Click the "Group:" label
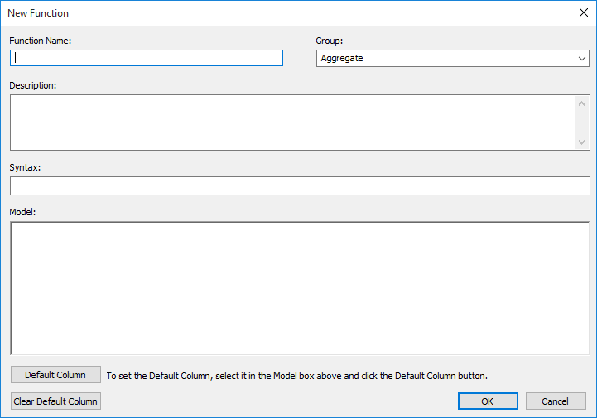Viewport: 597px width, 418px height. (330, 41)
